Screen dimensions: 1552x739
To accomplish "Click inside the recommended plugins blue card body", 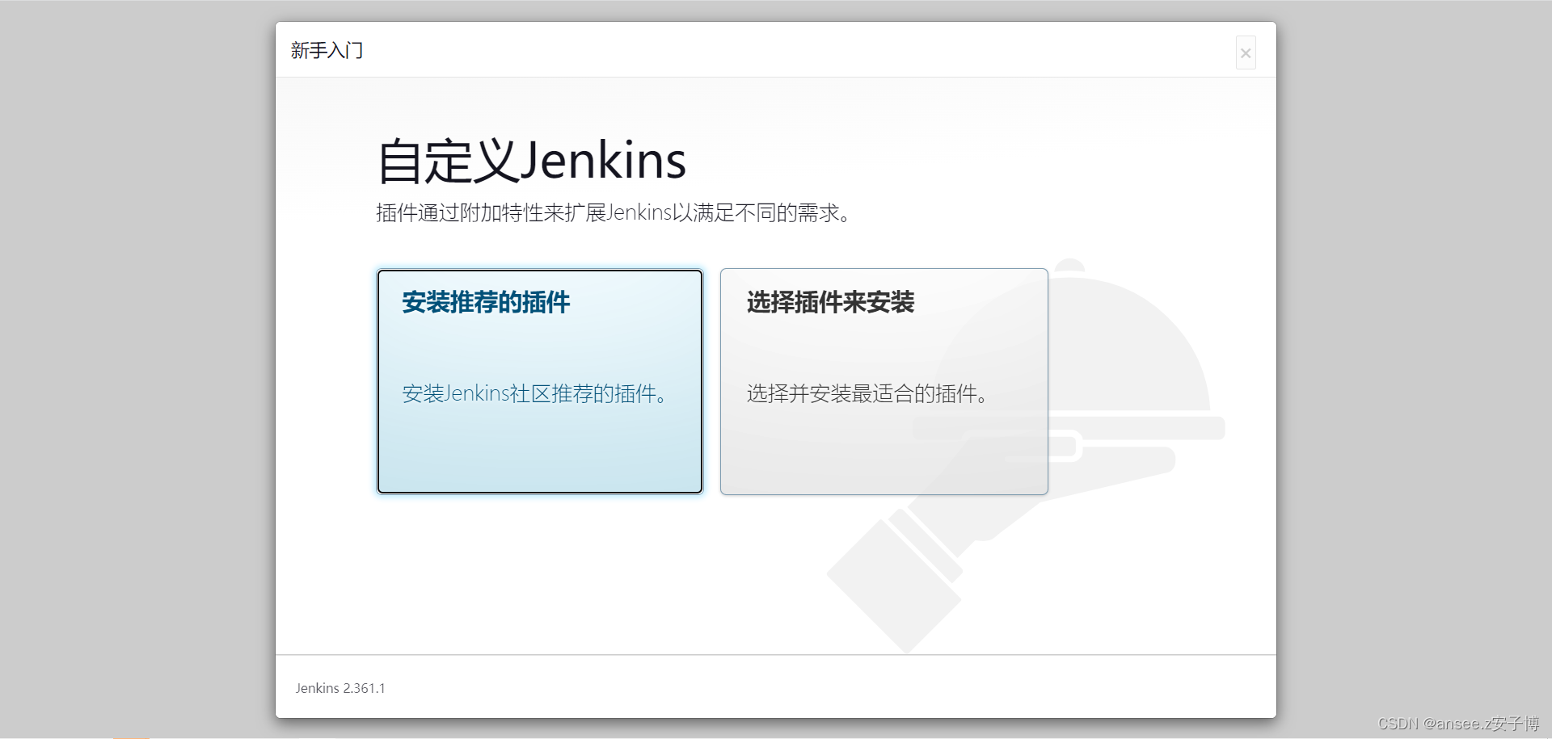I will (539, 444).
